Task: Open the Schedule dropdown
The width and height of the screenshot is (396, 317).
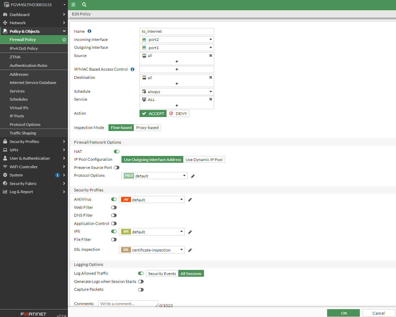Action: (177, 92)
